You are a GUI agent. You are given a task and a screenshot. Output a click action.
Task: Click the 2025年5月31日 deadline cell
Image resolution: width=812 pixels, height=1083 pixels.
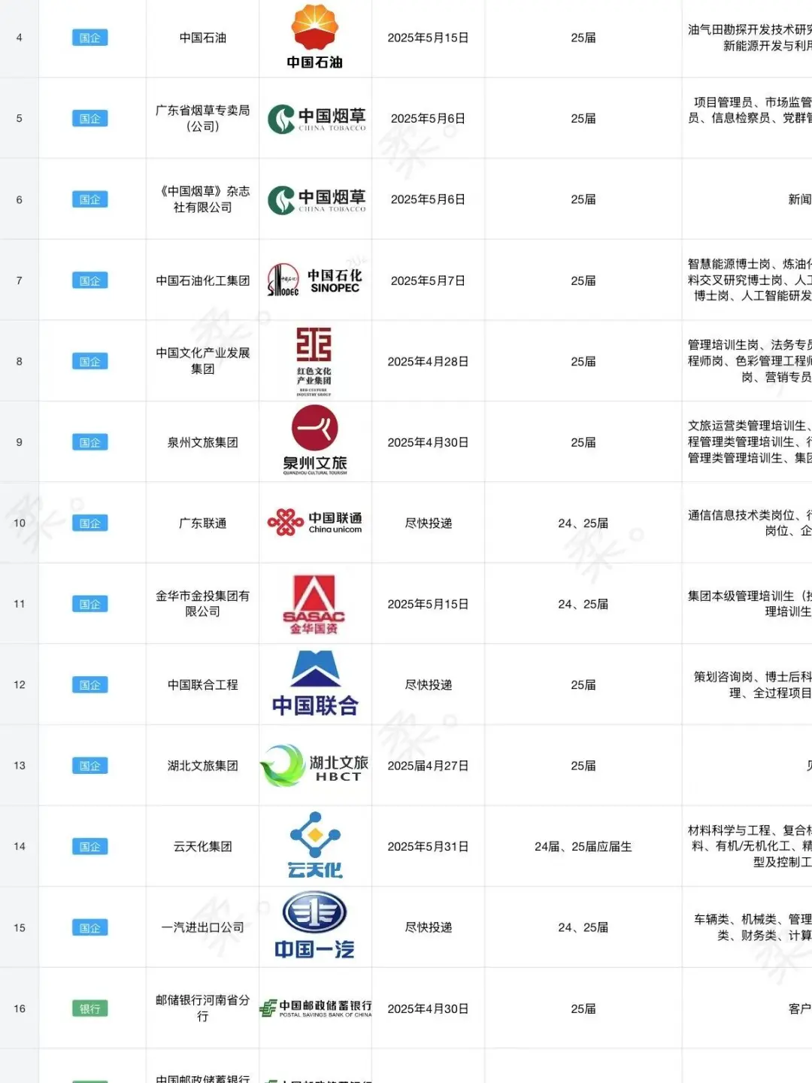(x=429, y=846)
